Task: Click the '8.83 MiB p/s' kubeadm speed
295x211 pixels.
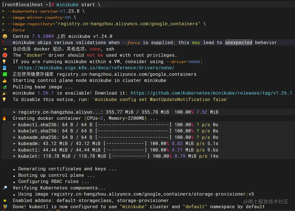Action: pos(188,144)
